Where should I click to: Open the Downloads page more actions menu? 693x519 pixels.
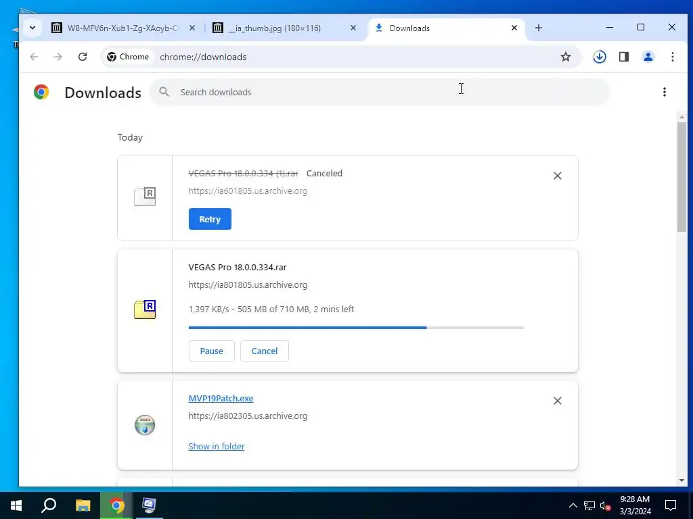click(665, 92)
